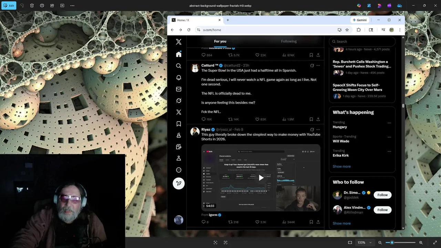Open the 133% zoom level dropdown
Viewport: 441px width, 248px height.
click(x=365, y=242)
